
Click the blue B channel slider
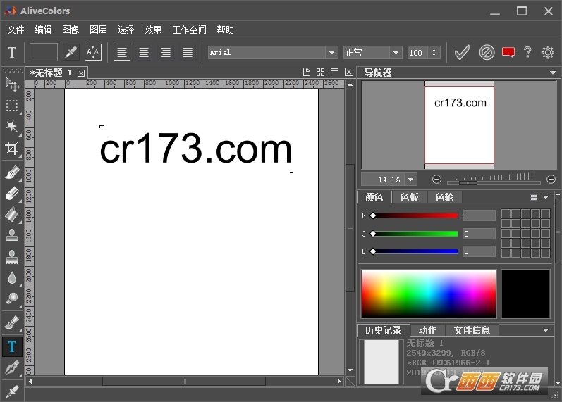415,251
